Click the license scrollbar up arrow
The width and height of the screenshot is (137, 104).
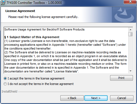click(x=130, y=30)
